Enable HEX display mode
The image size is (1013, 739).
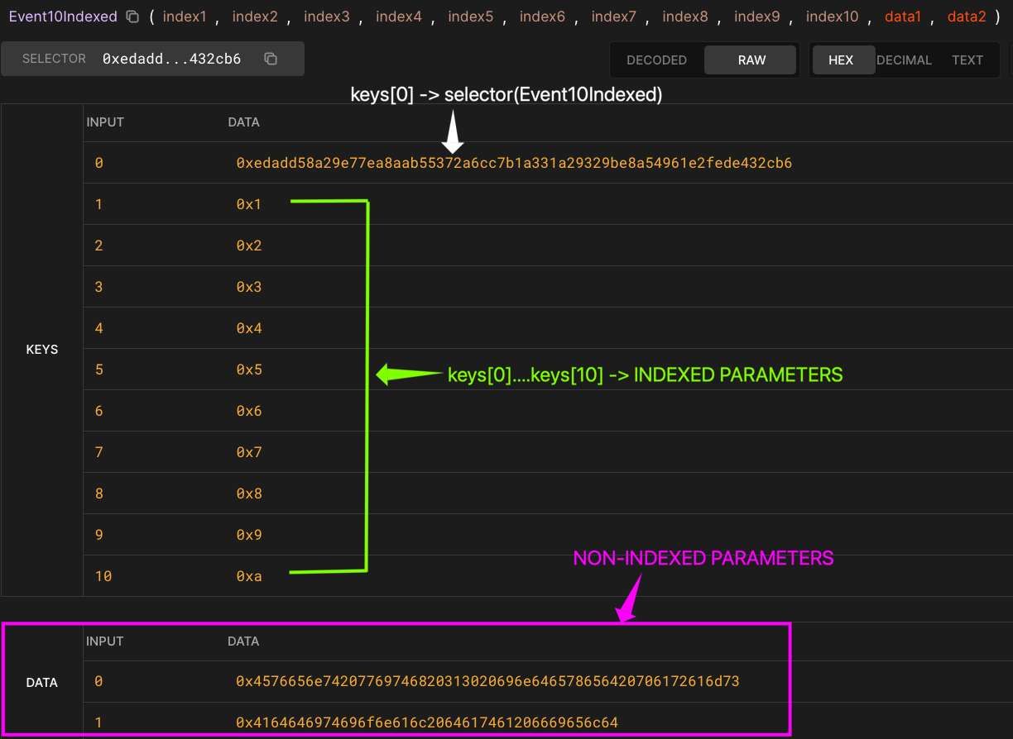click(x=842, y=60)
